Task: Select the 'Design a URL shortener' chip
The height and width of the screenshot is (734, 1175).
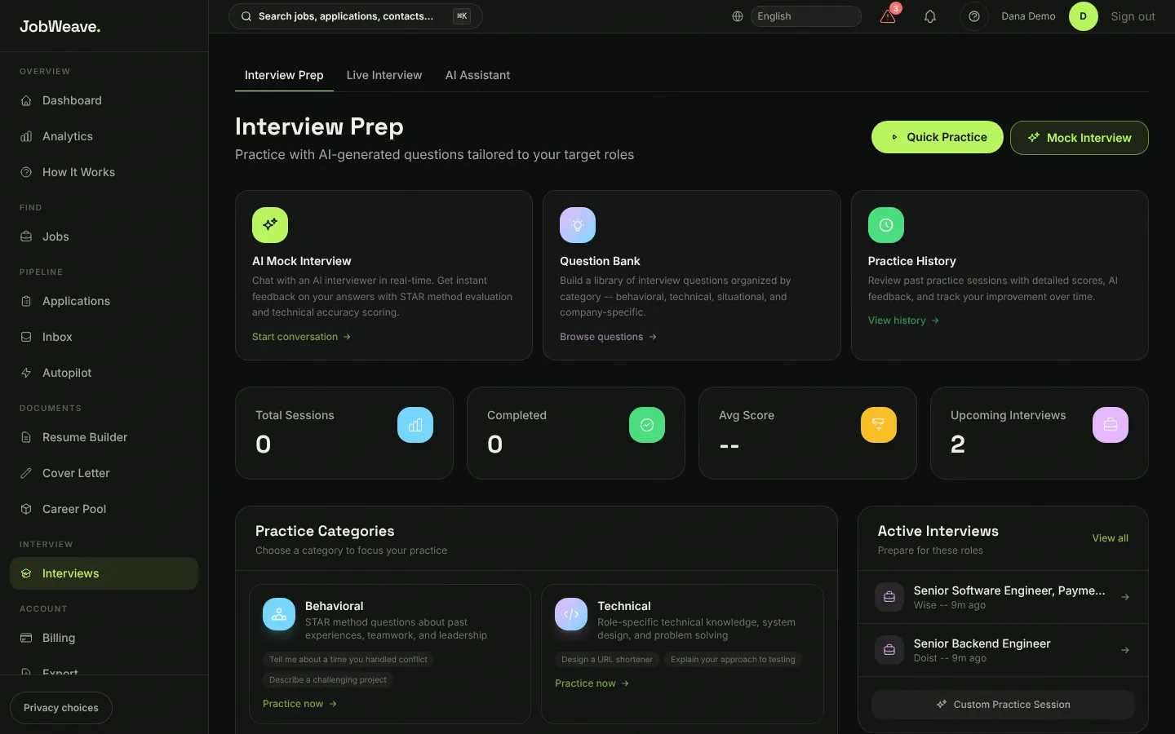Action: click(607, 660)
